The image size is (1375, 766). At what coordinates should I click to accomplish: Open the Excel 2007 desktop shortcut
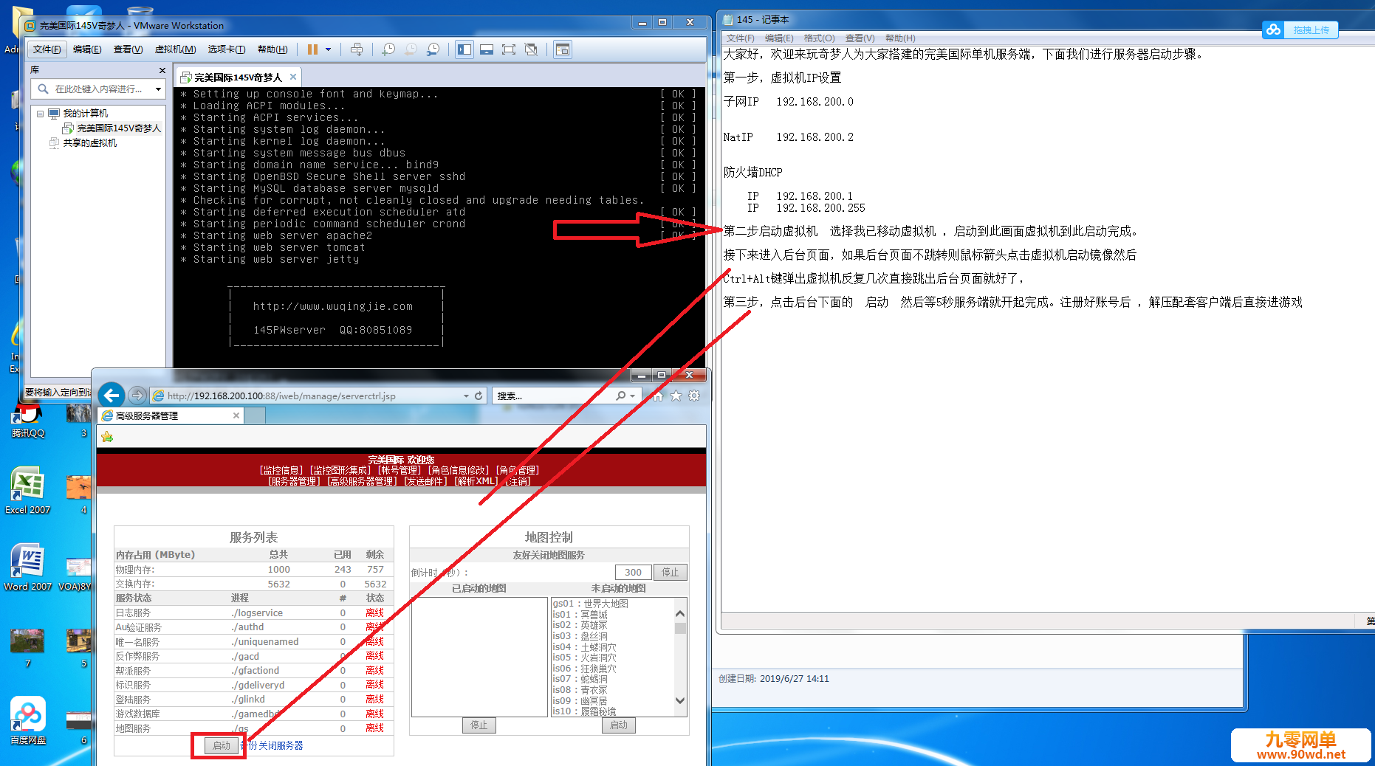point(27,491)
